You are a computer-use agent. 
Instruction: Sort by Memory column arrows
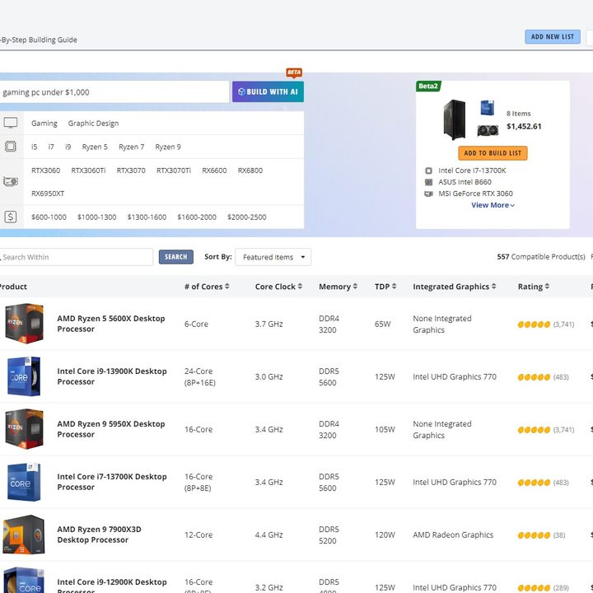coord(355,287)
